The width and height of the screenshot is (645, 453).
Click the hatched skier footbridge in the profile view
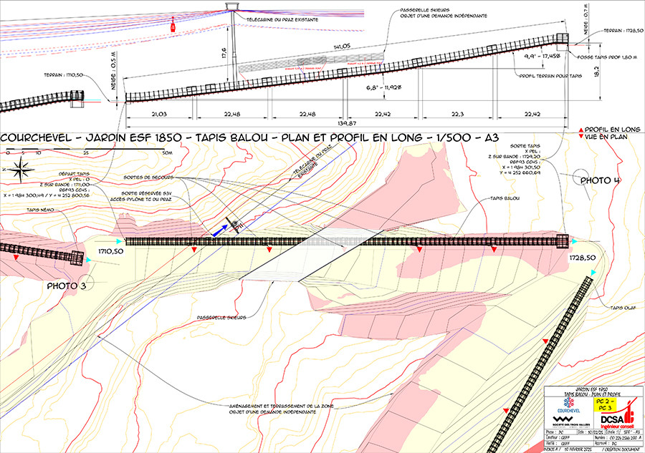click(311, 63)
